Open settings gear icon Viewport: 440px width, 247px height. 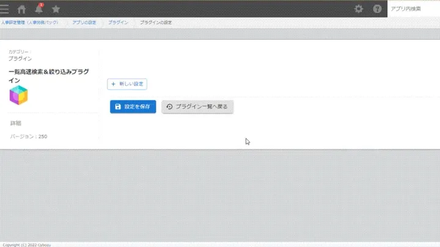pyautogui.click(x=359, y=9)
